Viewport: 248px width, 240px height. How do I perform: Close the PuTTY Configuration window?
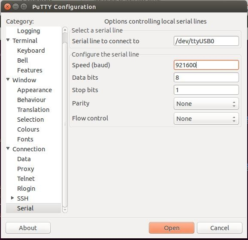(x=7, y=7)
